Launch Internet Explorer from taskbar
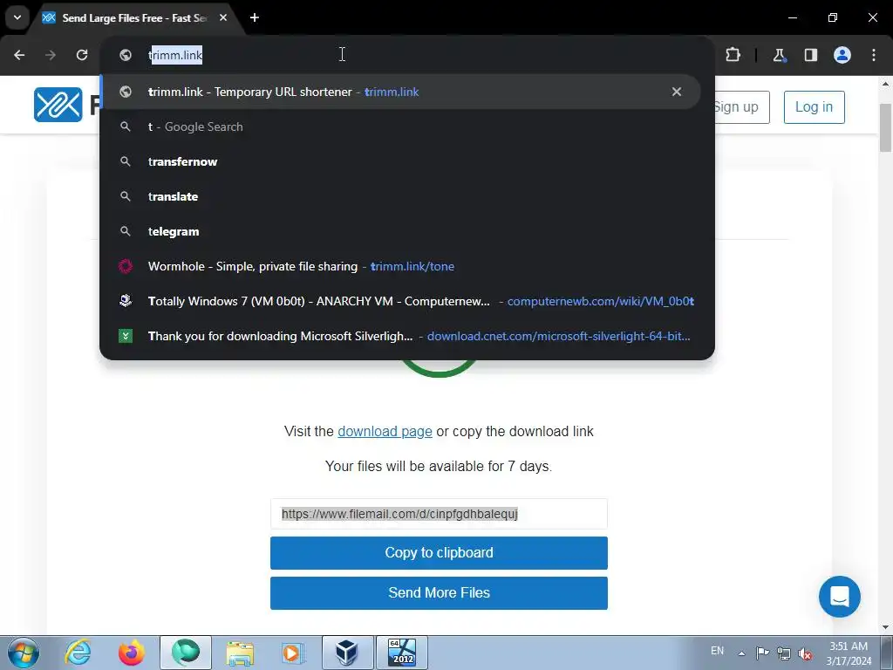Viewport: 893px width, 670px height. (78, 653)
